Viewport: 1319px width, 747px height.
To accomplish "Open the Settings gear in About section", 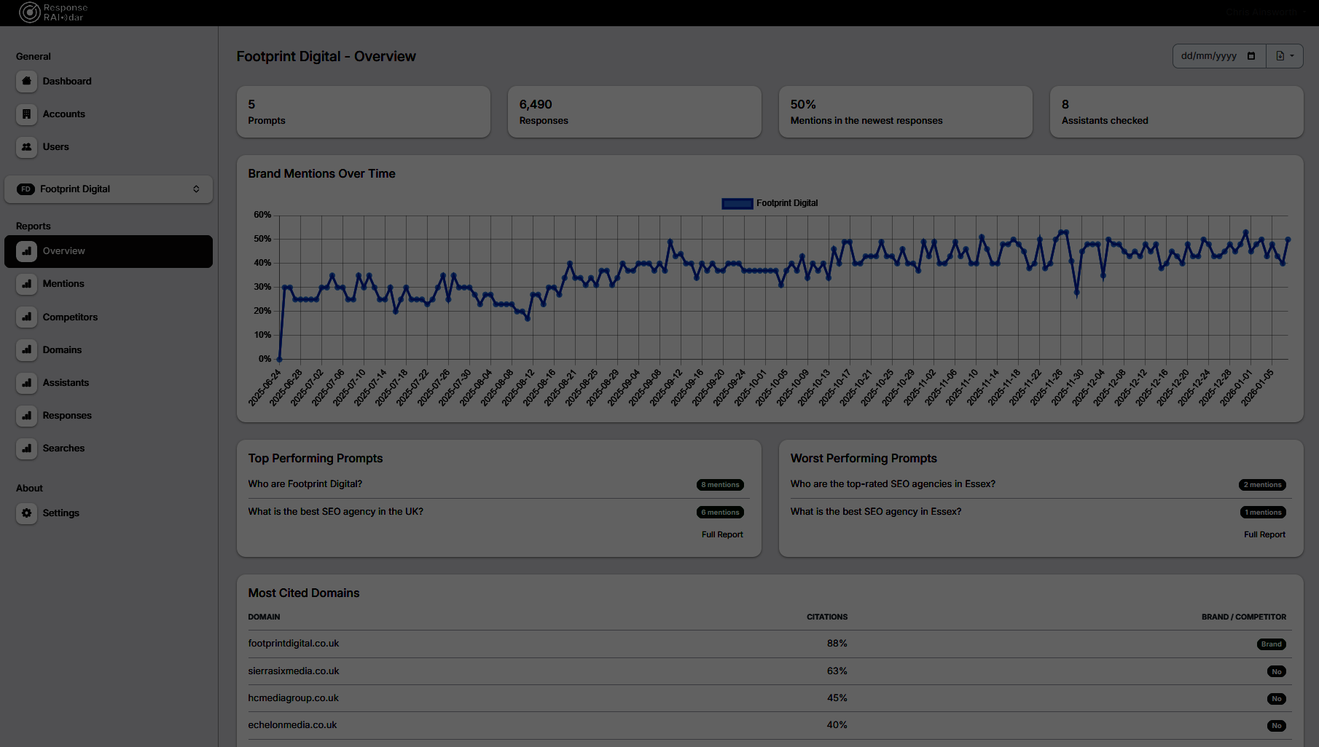I will [26, 513].
